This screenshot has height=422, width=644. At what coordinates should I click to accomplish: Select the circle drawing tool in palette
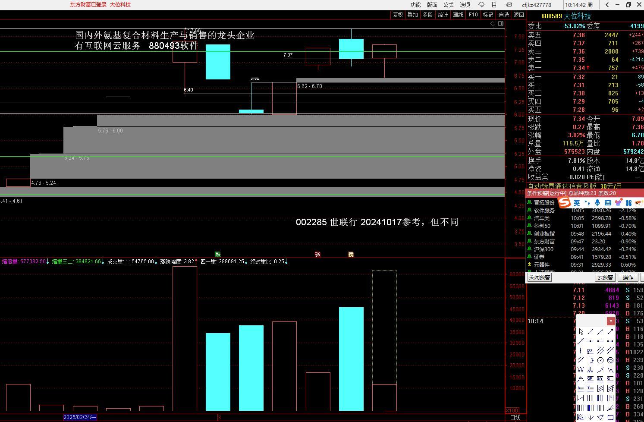click(x=600, y=360)
